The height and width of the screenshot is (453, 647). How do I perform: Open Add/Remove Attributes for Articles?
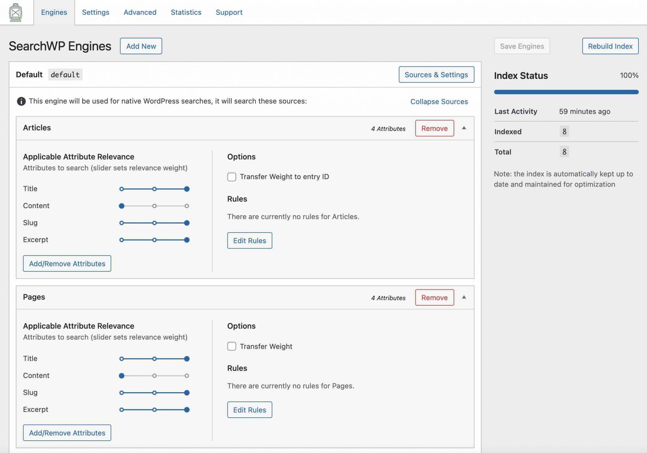pyautogui.click(x=67, y=263)
